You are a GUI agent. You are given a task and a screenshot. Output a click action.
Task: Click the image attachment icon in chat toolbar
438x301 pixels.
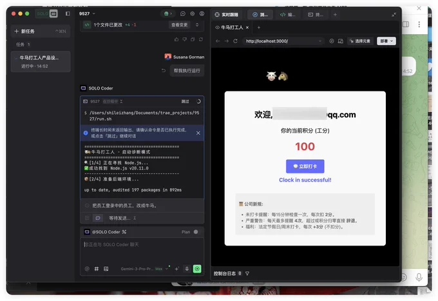click(106, 269)
